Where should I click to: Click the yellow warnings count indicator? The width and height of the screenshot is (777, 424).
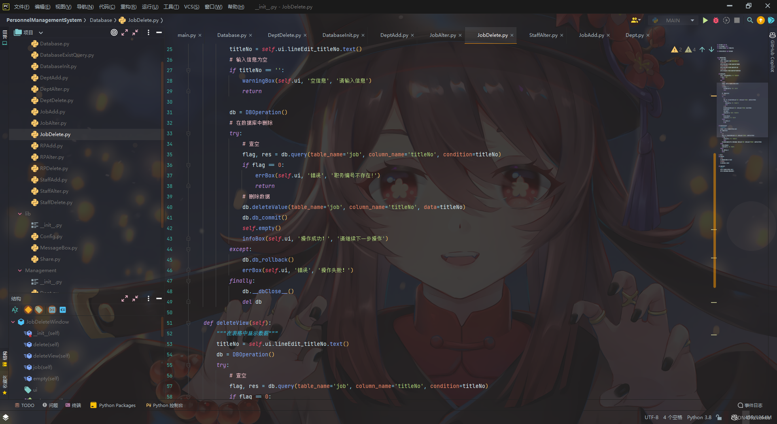[676, 49]
